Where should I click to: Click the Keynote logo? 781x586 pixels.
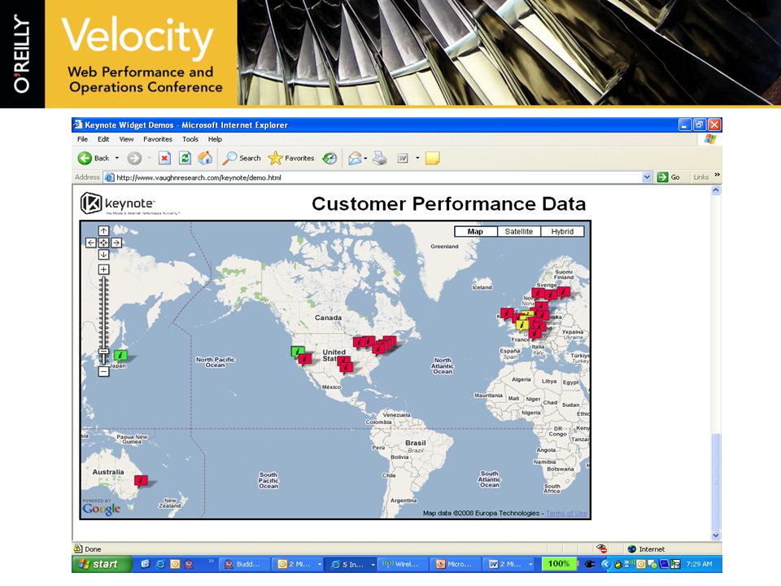[129, 203]
